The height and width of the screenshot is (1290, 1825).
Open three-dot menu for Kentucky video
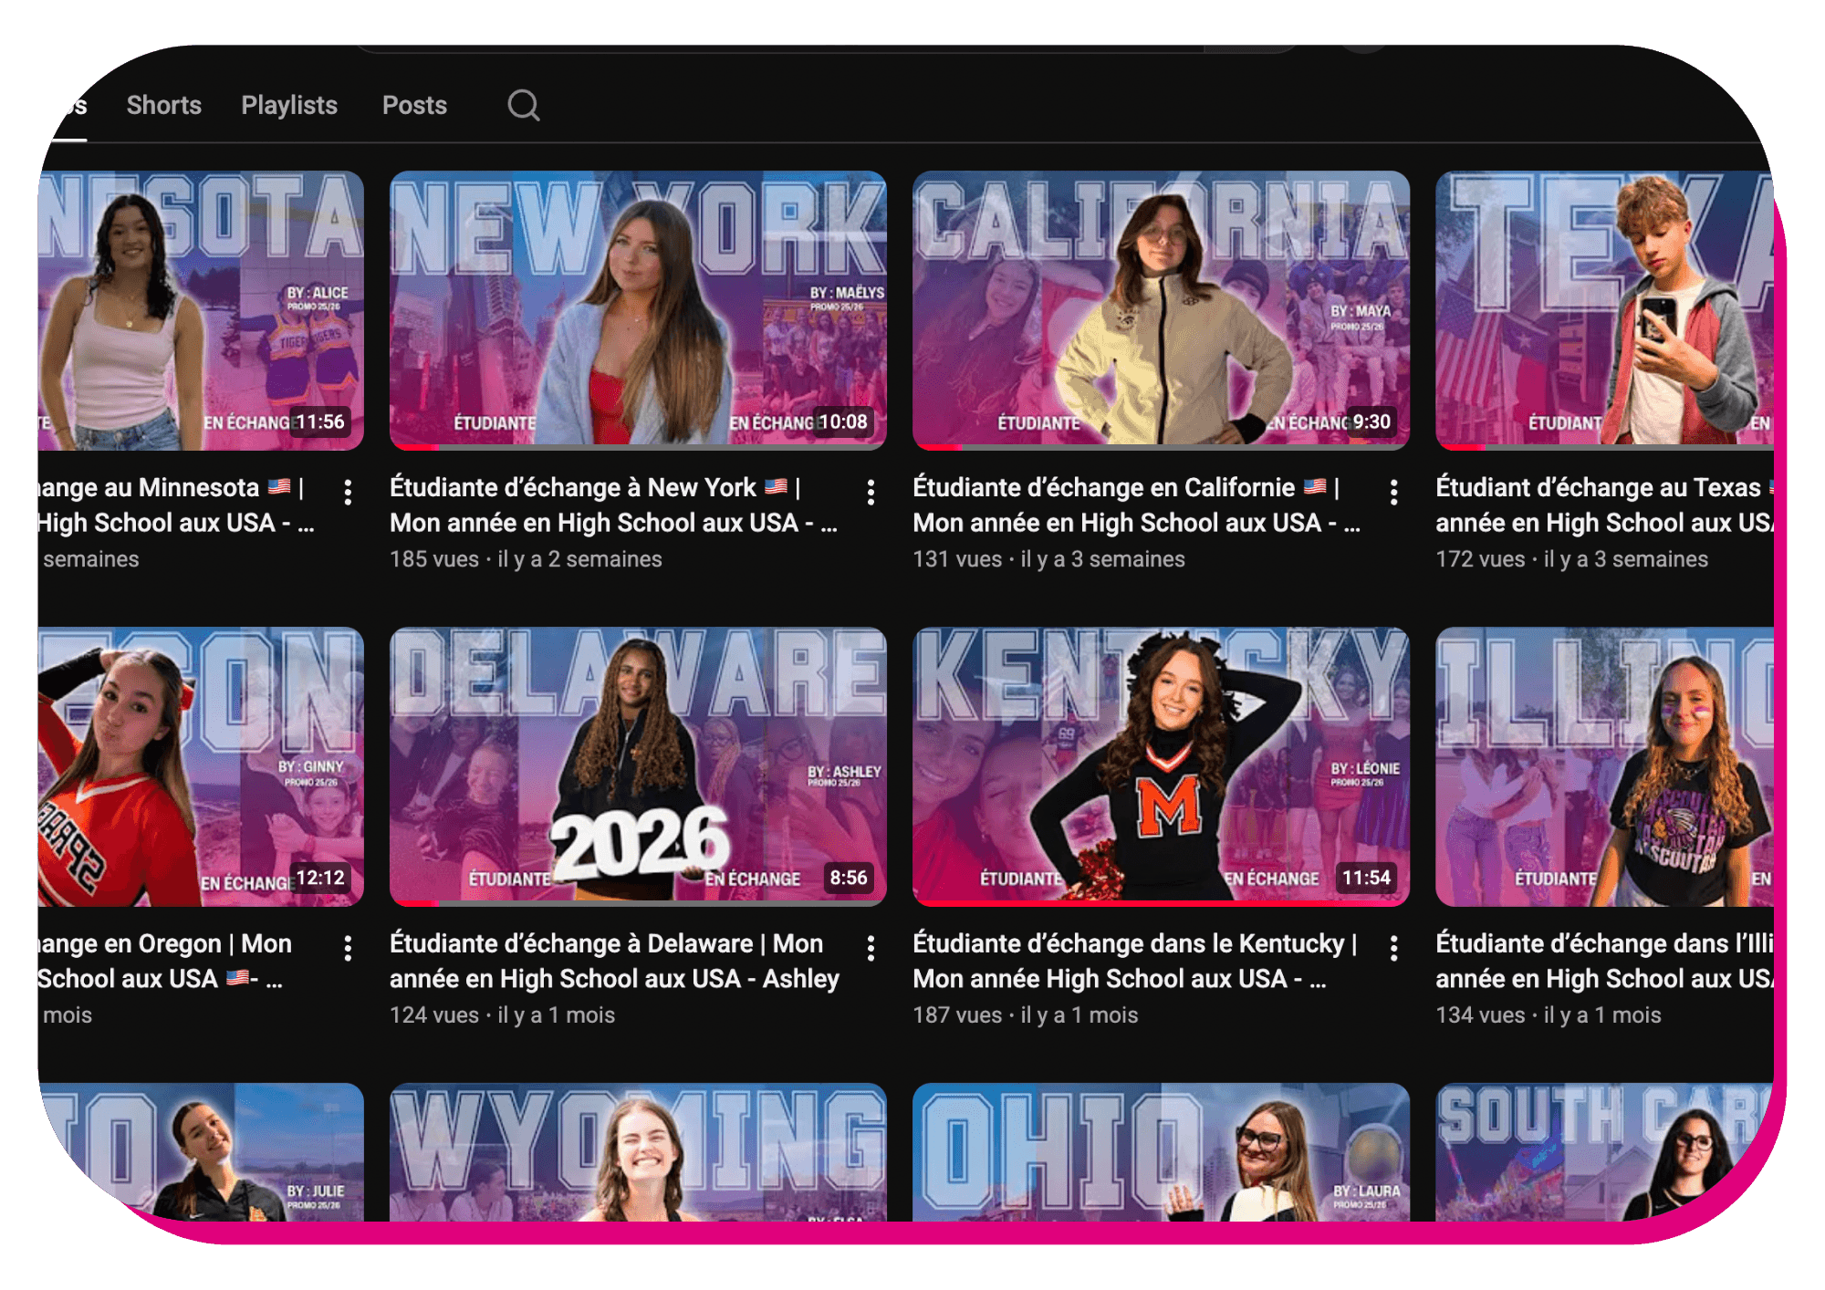click(x=1393, y=949)
